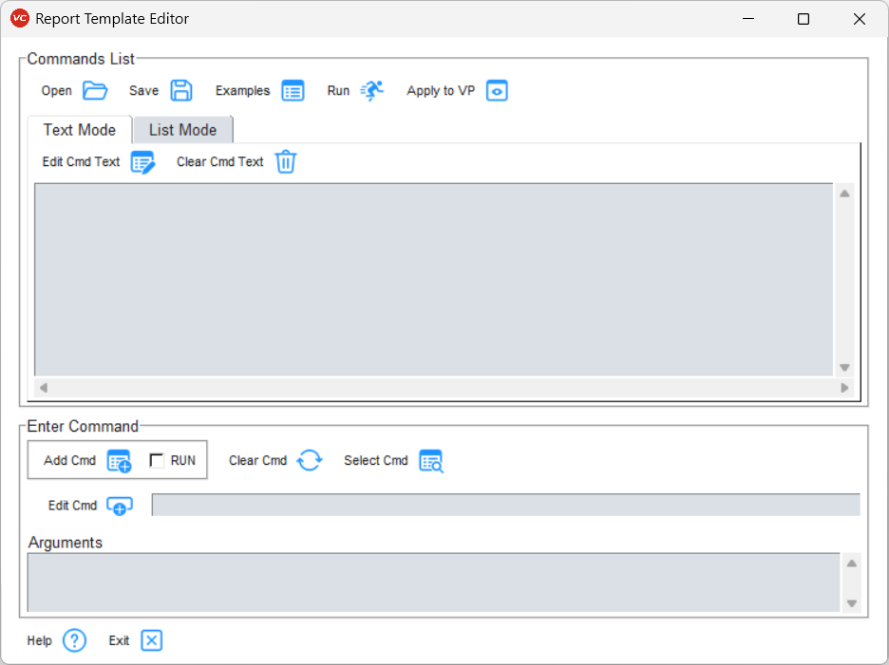This screenshot has width=889, height=665.
Task: Click the Run running-man icon
Action: (372, 91)
